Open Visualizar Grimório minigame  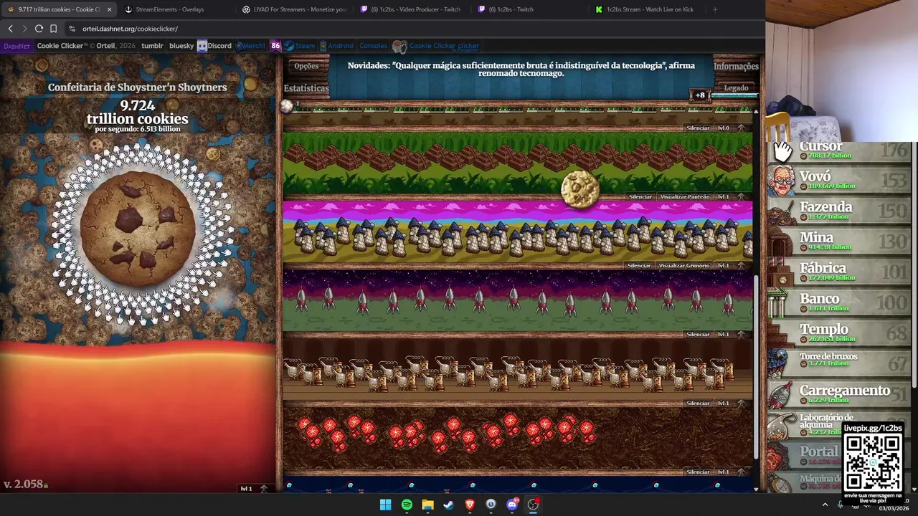pyautogui.click(x=684, y=266)
